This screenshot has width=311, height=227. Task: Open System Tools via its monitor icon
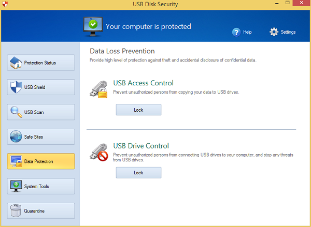coord(16,186)
